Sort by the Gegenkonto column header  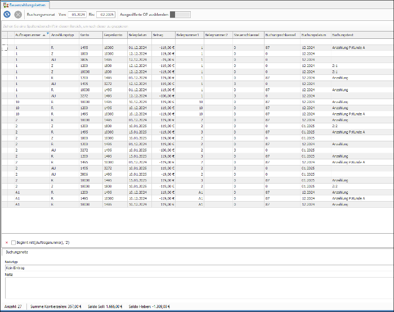coord(115,35)
